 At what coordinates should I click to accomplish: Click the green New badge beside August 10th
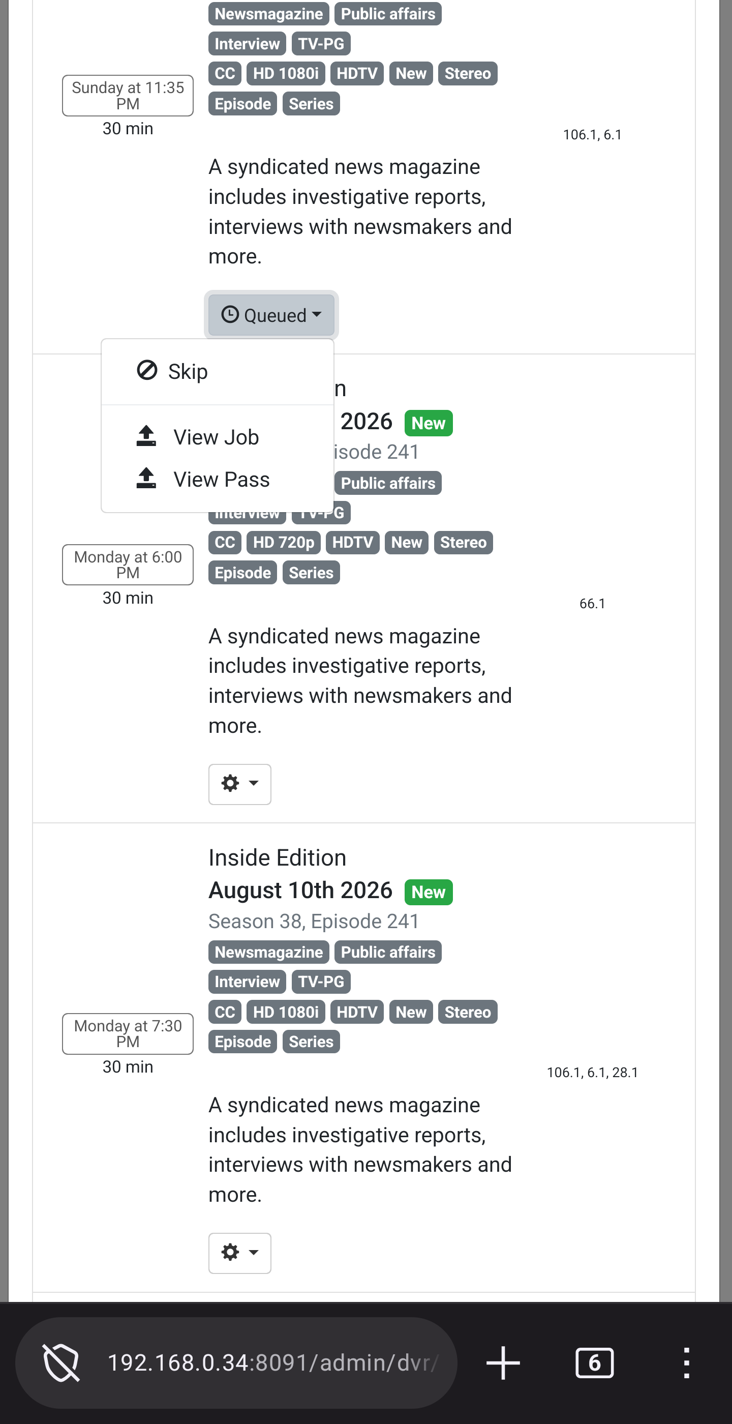(428, 892)
